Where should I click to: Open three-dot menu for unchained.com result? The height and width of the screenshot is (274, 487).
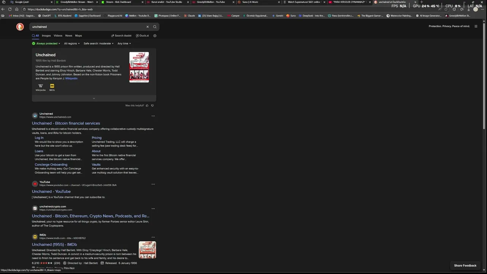pyautogui.click(x=153, y=116)
